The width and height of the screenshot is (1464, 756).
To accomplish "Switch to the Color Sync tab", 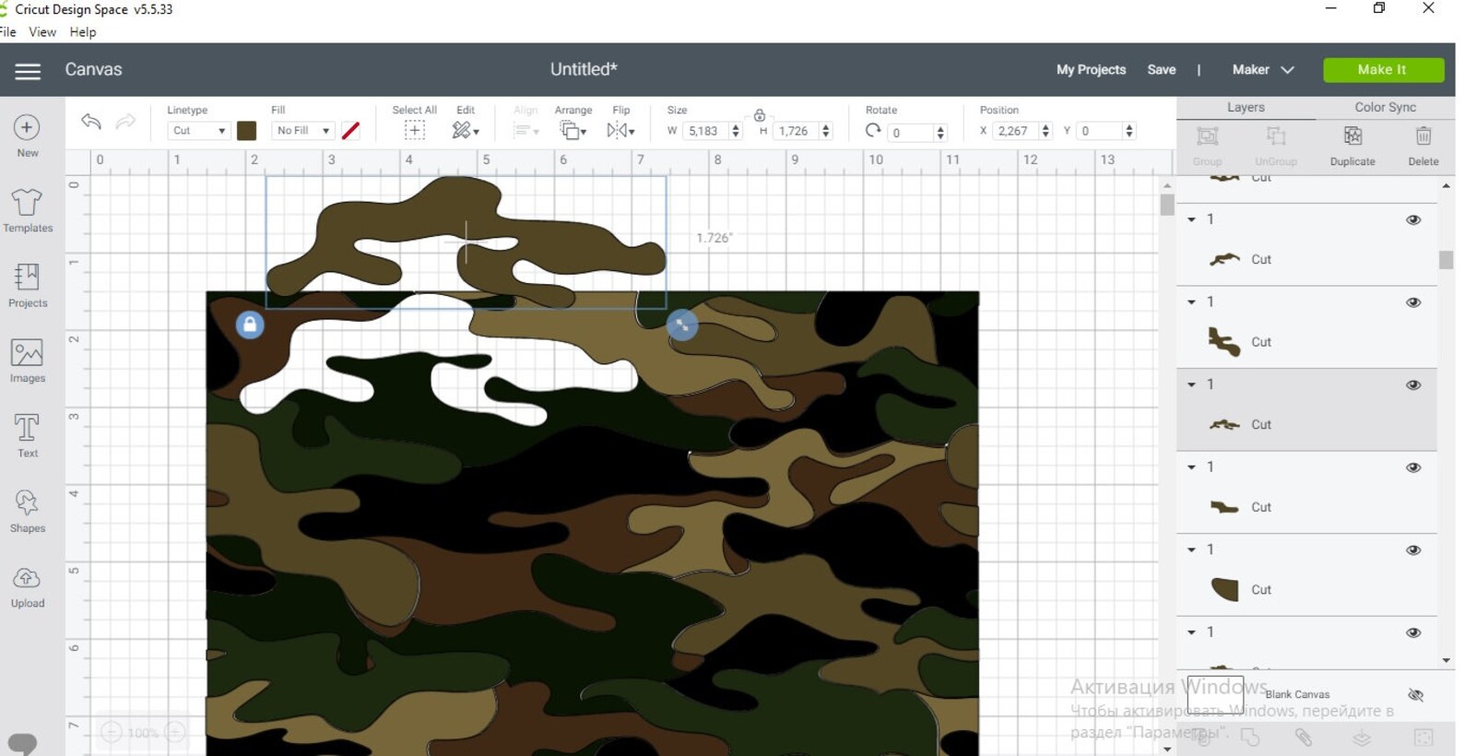I will [x=1385, y=108].
